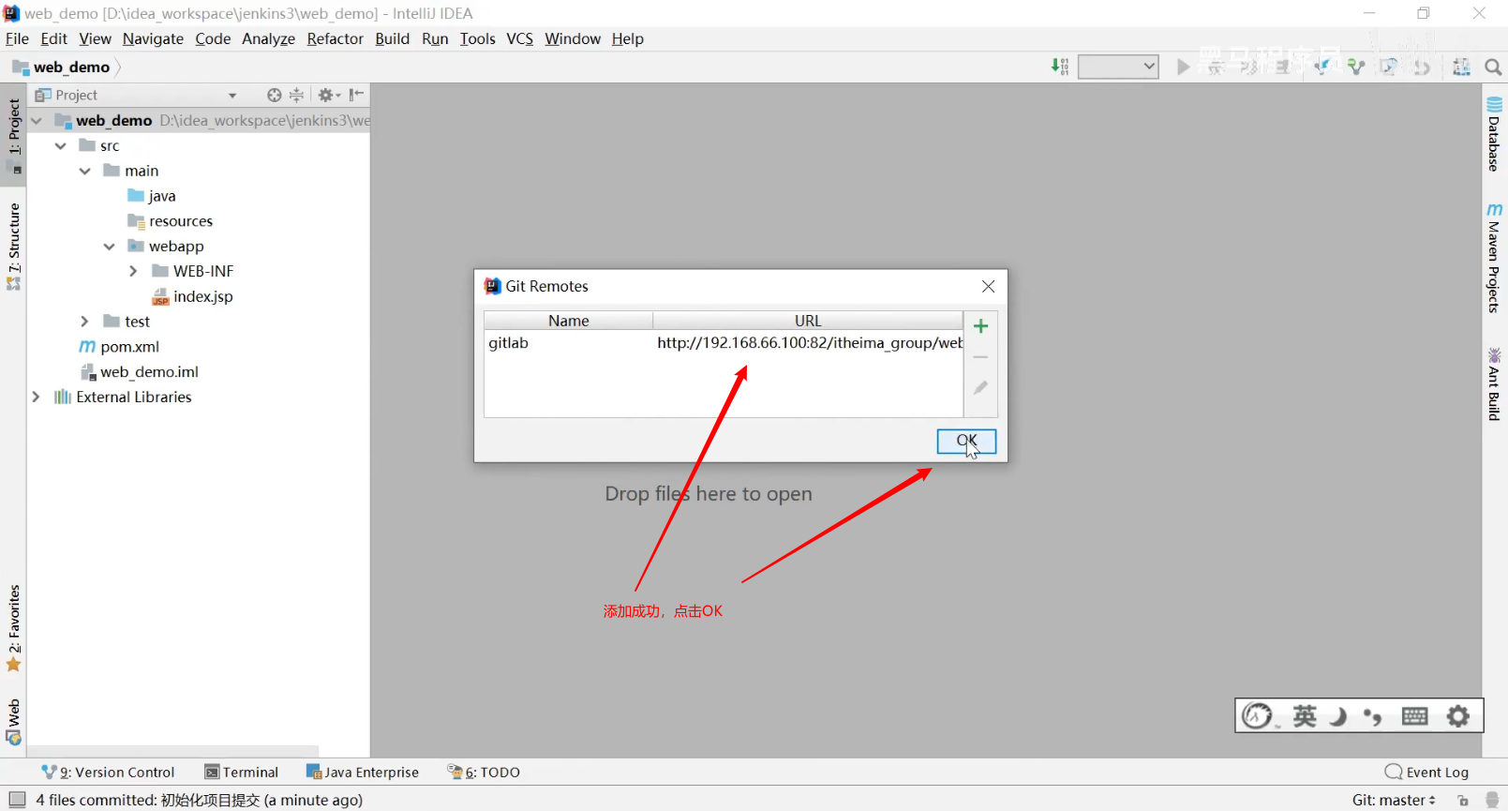Screen dimensions: 1508x811
Task: Open the Tools menu
Action: point(477,38)
